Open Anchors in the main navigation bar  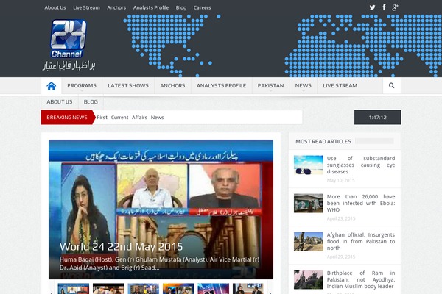click(x=172, y=86)
